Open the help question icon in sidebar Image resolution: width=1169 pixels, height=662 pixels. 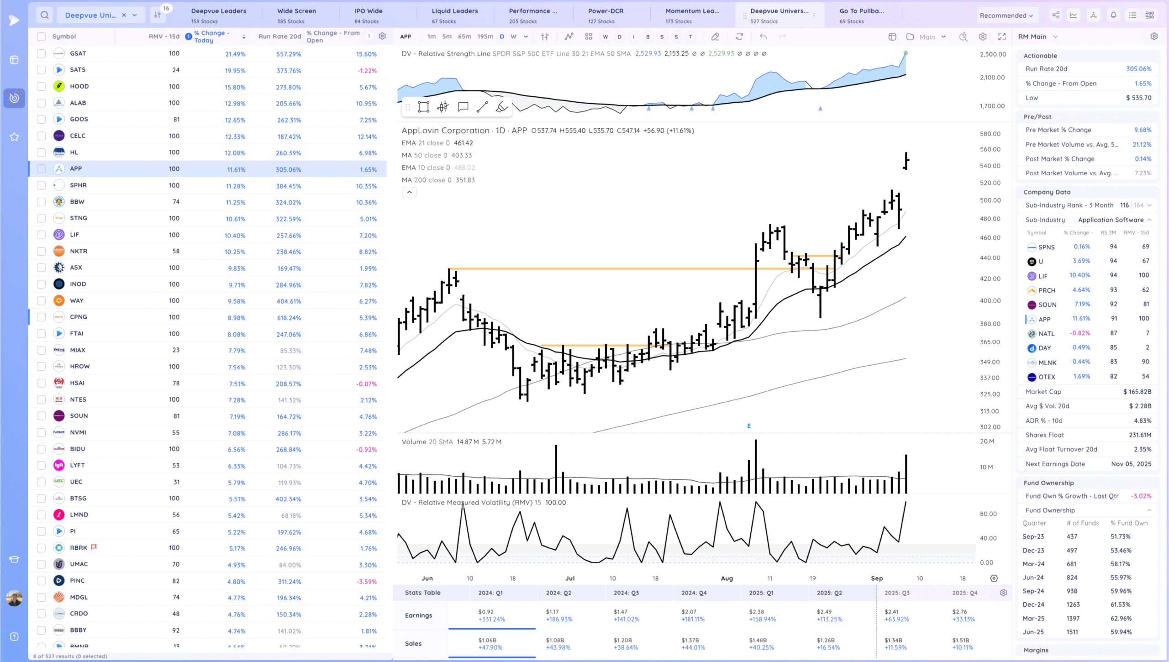14,636
